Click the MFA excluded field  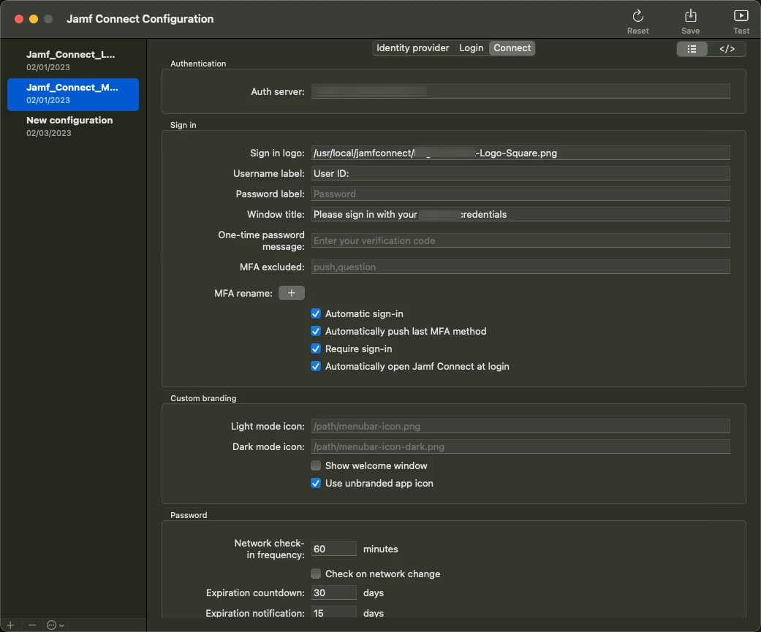click(x=520, y=266)
